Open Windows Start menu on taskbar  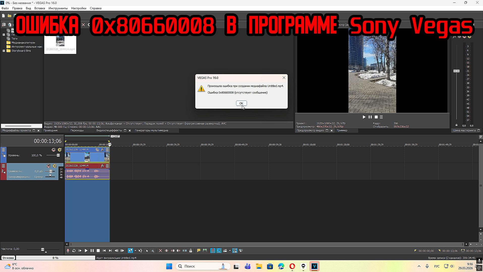[x=169, y=266]
